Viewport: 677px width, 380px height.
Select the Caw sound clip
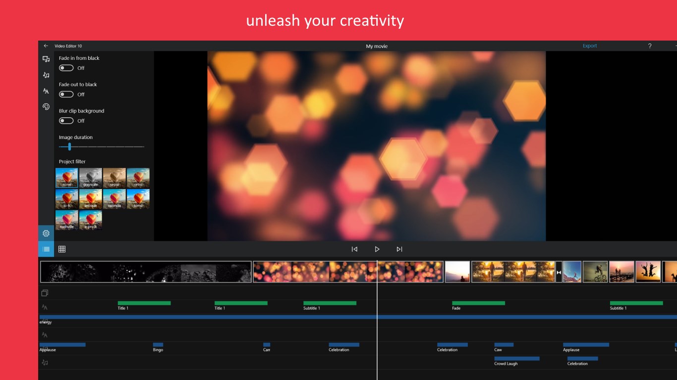point(504,345)
